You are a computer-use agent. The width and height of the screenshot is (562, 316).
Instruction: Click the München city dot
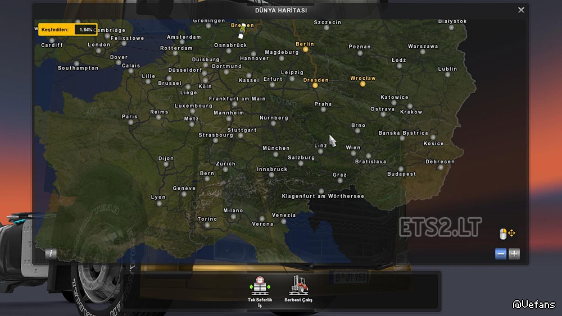point(275,154)
